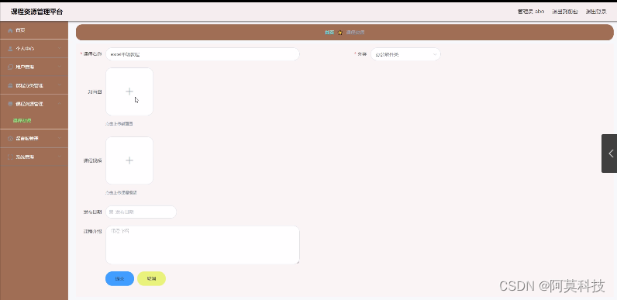Click the 首页 breadcrumb link
617x300 pixels.
pos(329,33)
